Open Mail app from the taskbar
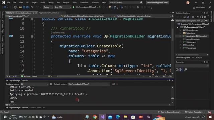This screenshot has height=120, width=214. pos(110,117)
